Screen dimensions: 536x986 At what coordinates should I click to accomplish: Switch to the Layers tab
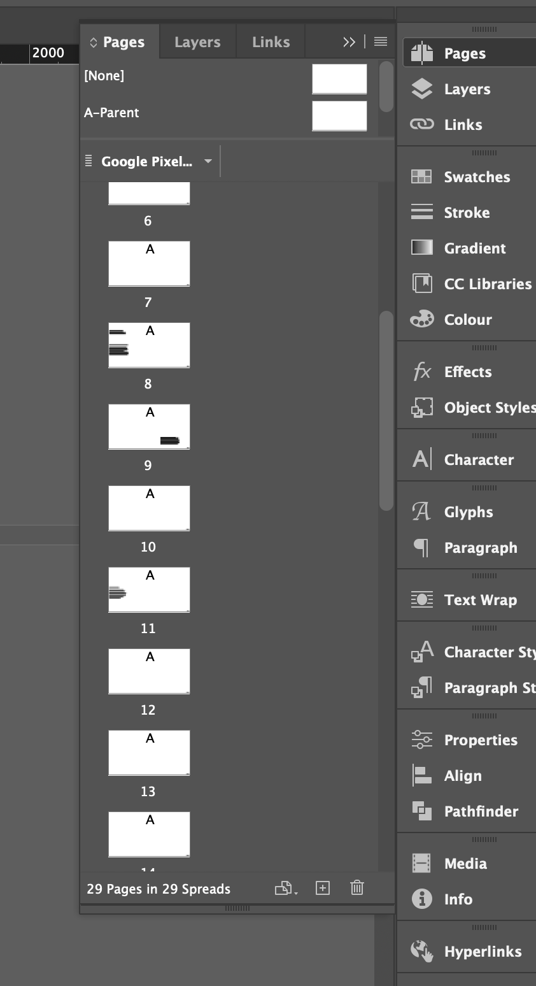click(197, 41)
